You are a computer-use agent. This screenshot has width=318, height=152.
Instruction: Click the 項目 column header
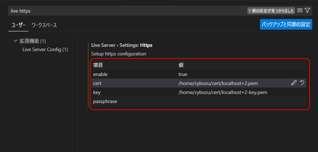pos(98,65)
